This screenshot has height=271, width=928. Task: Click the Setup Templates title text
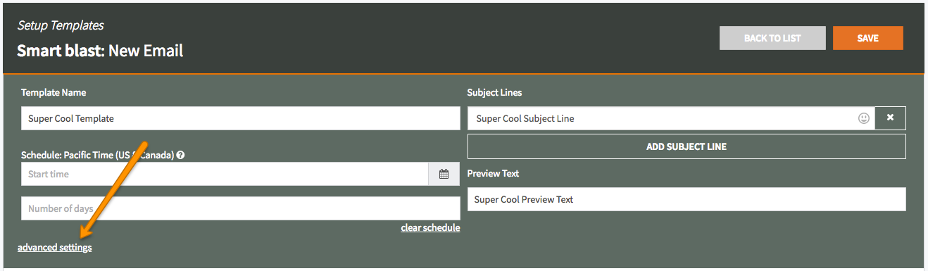click(61, 25)
